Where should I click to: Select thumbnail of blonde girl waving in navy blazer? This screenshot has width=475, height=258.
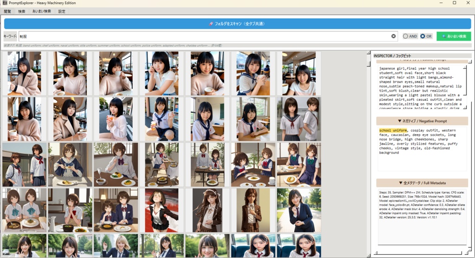(x=116, y=246)
